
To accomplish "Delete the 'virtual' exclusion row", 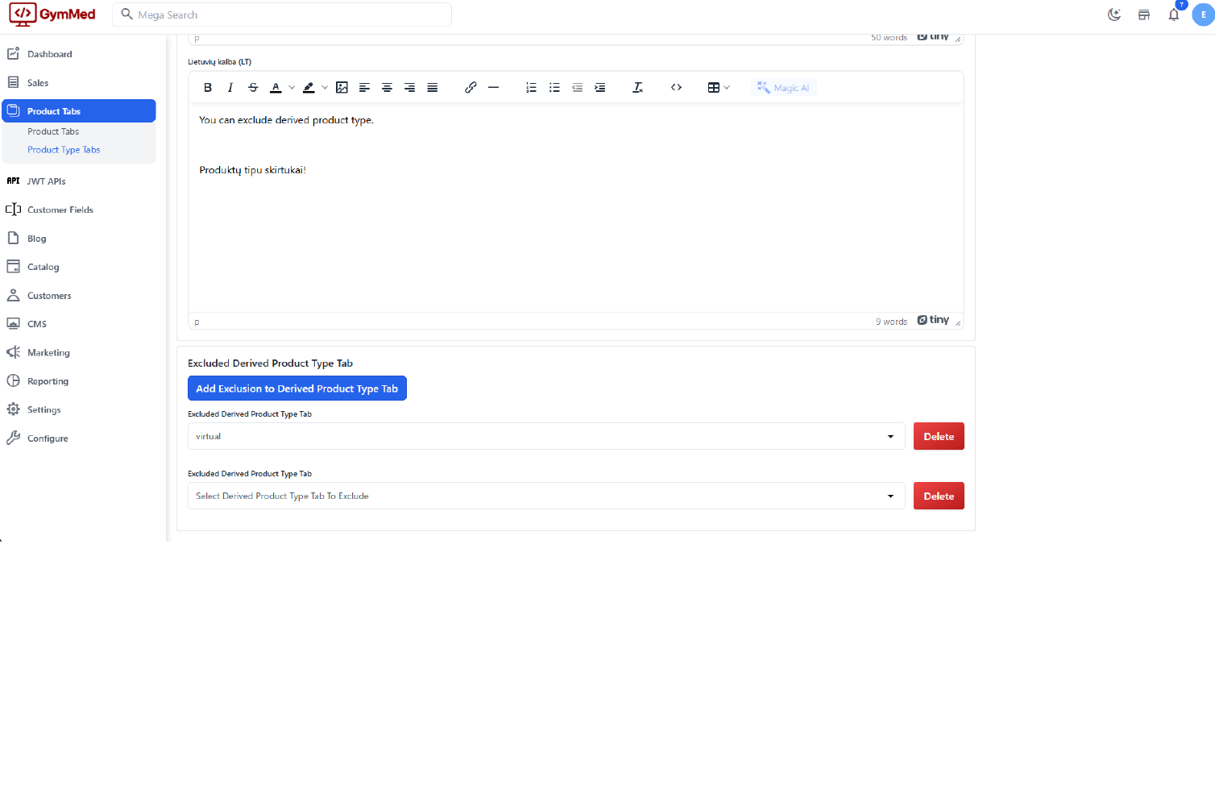I will tap(939, 436).
